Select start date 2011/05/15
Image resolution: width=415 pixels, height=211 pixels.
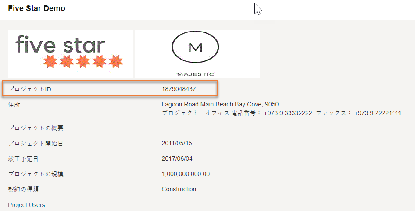177,144
